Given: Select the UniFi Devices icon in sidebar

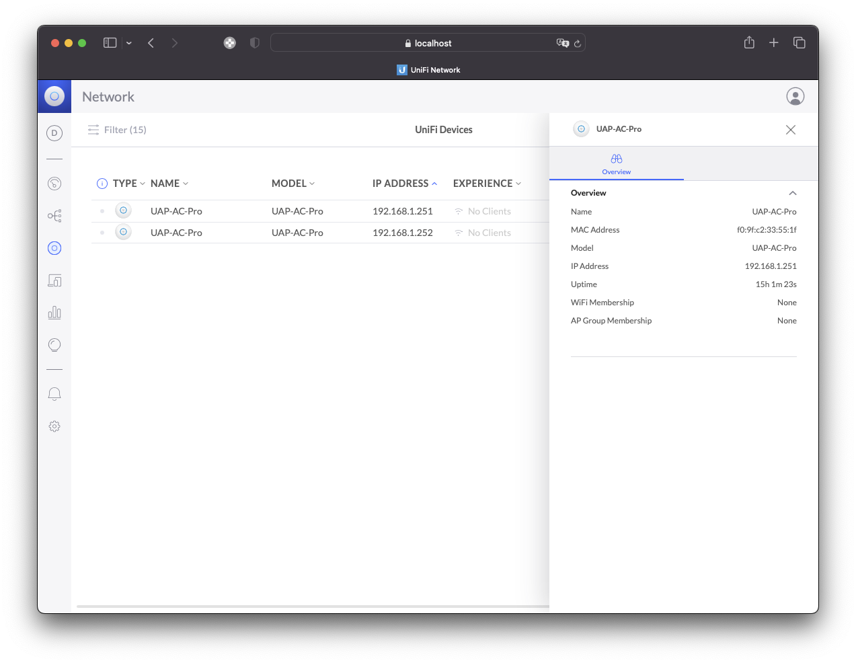Looking at the screenshot, I should 54,248.
